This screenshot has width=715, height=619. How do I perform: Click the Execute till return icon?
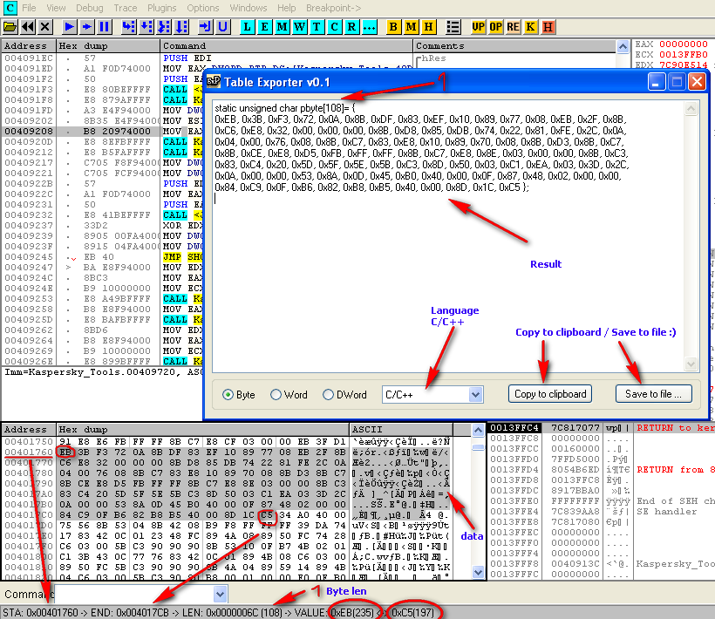coord(205,27)
